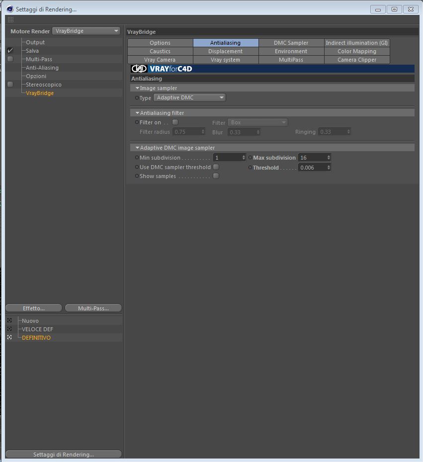Switch to the Caustics tab
Screen dimensions: 423x462
pyautogui.click(x=160, y=51)
